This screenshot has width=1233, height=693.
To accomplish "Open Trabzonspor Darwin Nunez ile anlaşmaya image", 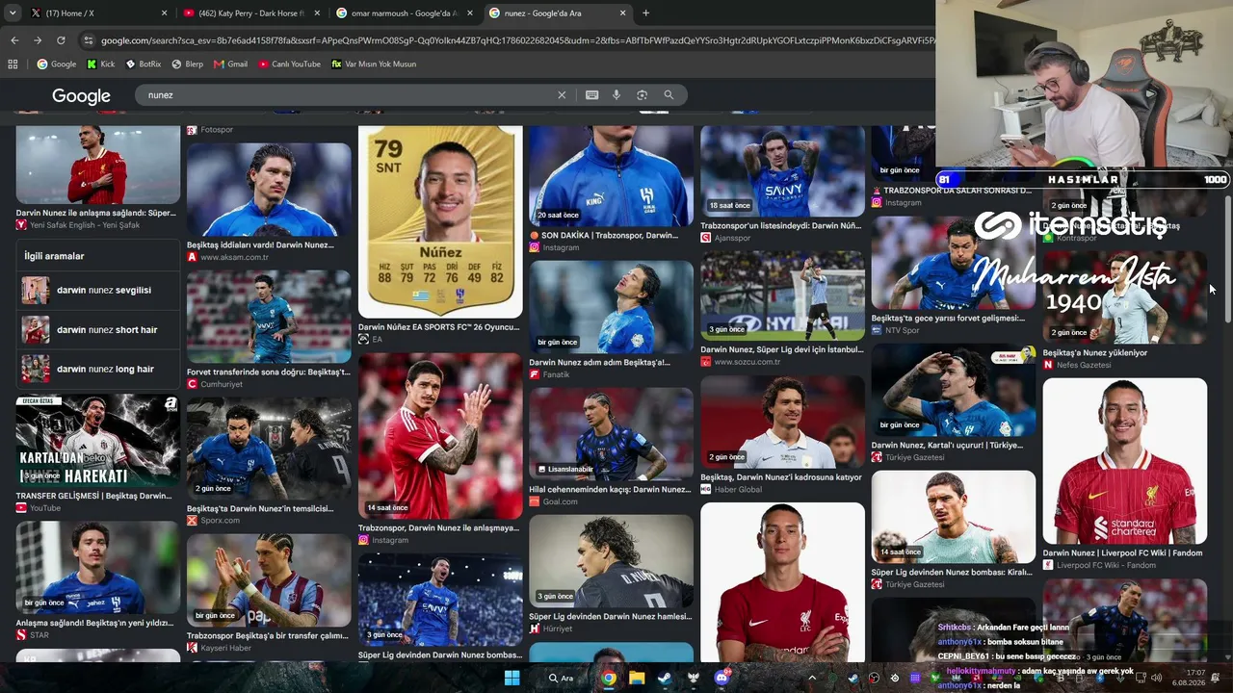I will 440,436.
